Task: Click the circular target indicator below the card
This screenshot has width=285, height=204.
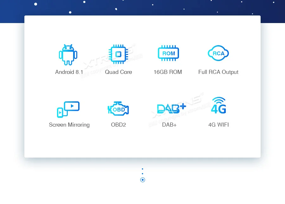Action: click(143, 180)
